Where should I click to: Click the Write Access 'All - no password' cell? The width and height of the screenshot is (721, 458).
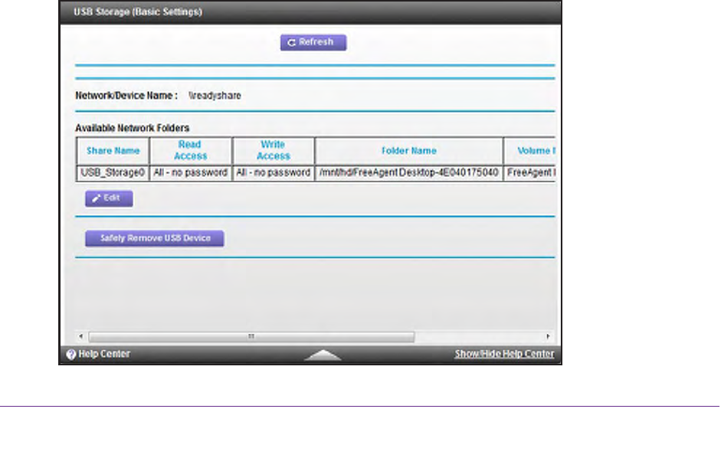(273, 173)
